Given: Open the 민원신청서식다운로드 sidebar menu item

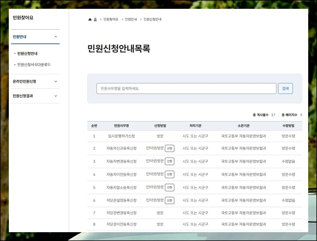Looking at the screenshot, I should click(x=34, y=64).
